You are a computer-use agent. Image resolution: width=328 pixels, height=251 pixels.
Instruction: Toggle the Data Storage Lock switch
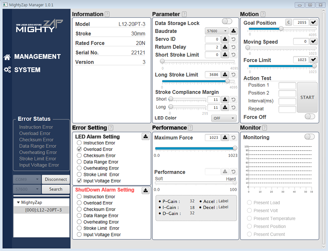click(x=227, y=21)
